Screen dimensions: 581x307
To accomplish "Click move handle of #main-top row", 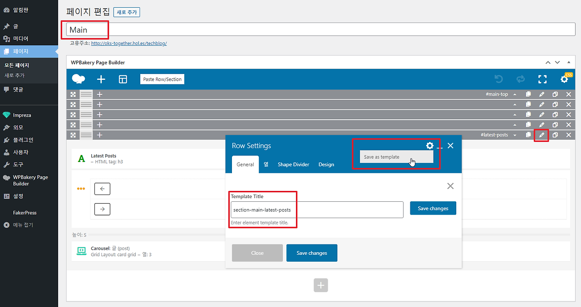I will click(73, 94).
